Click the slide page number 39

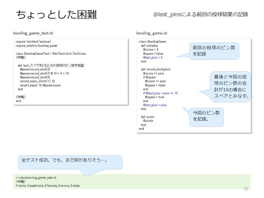coord(246,189)
